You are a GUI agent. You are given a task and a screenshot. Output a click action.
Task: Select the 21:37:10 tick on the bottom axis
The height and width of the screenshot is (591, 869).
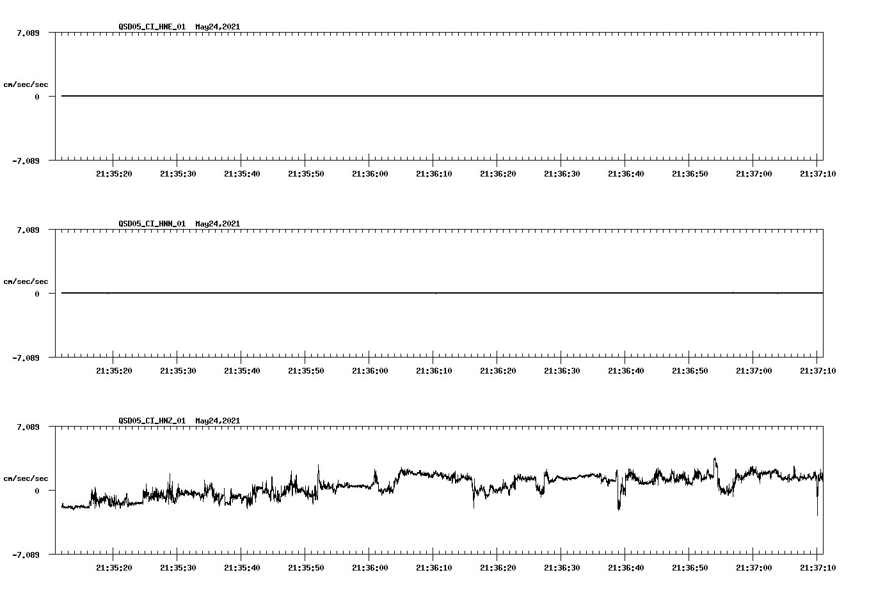tap(818, 568)
